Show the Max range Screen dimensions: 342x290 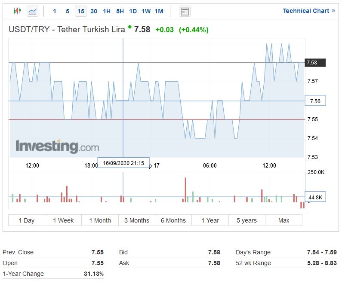tap(284, 220)
